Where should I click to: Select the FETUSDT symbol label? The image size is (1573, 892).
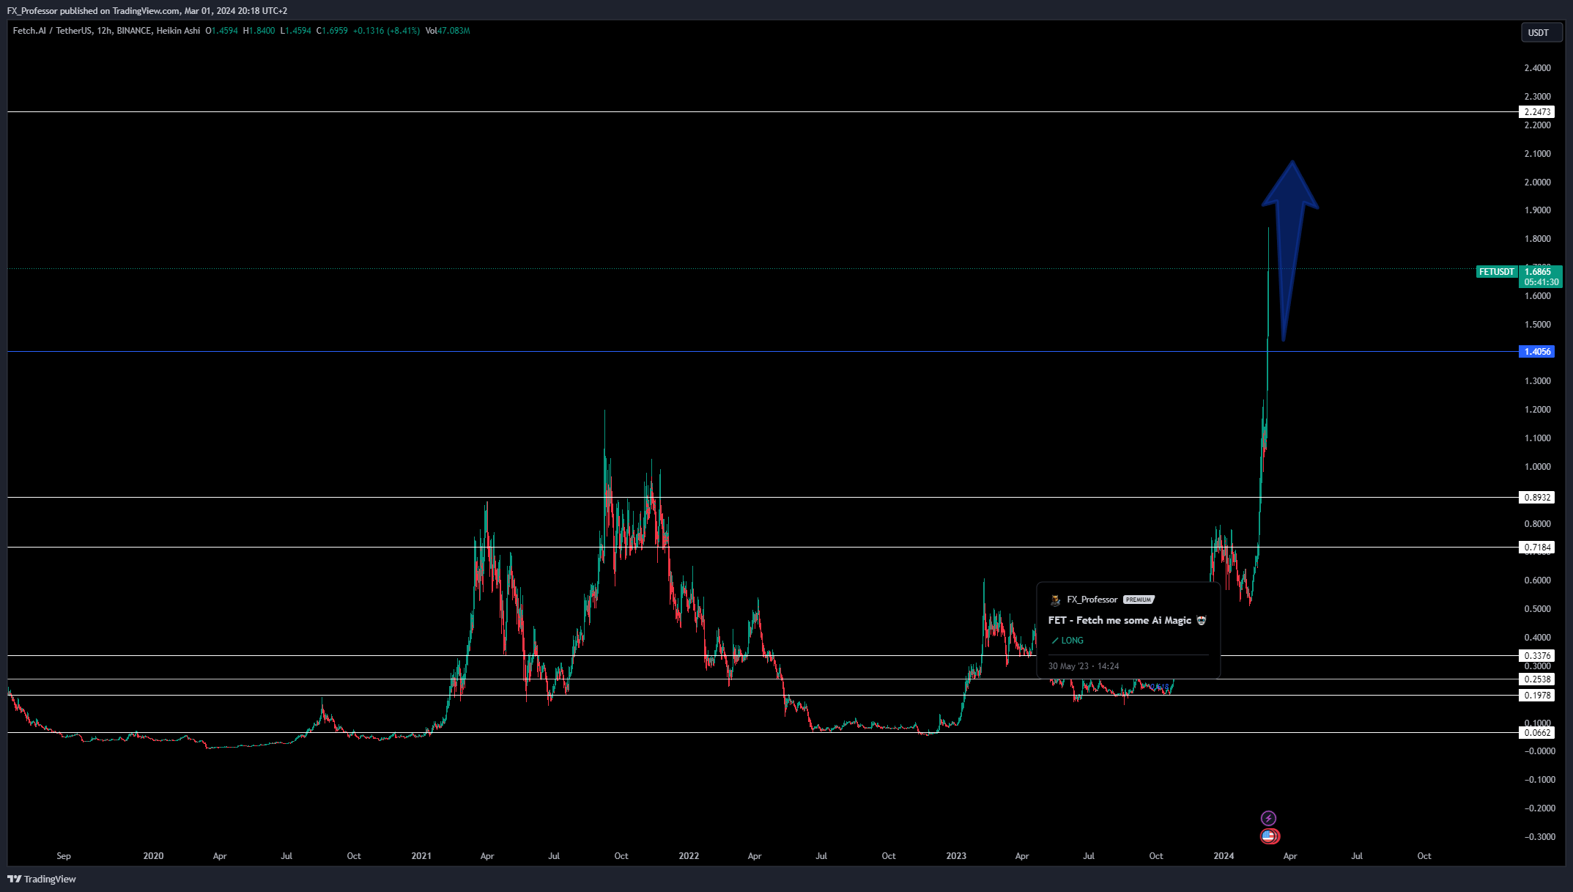1496,272
